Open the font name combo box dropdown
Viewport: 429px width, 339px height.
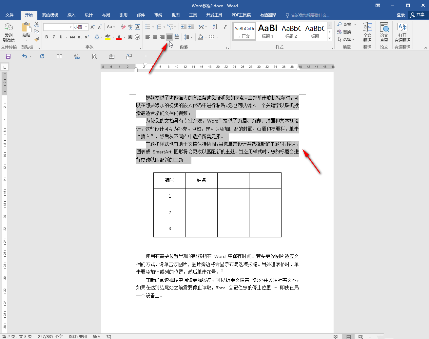pos(70,27)
